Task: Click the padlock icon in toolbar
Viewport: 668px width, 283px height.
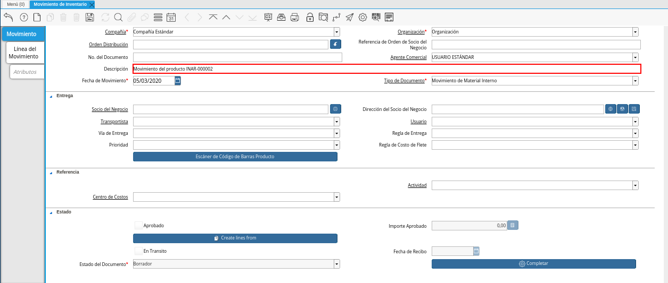Action: tap(310, 17)
